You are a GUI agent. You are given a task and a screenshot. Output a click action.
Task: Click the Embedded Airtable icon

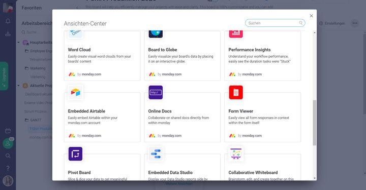[75, 92]
